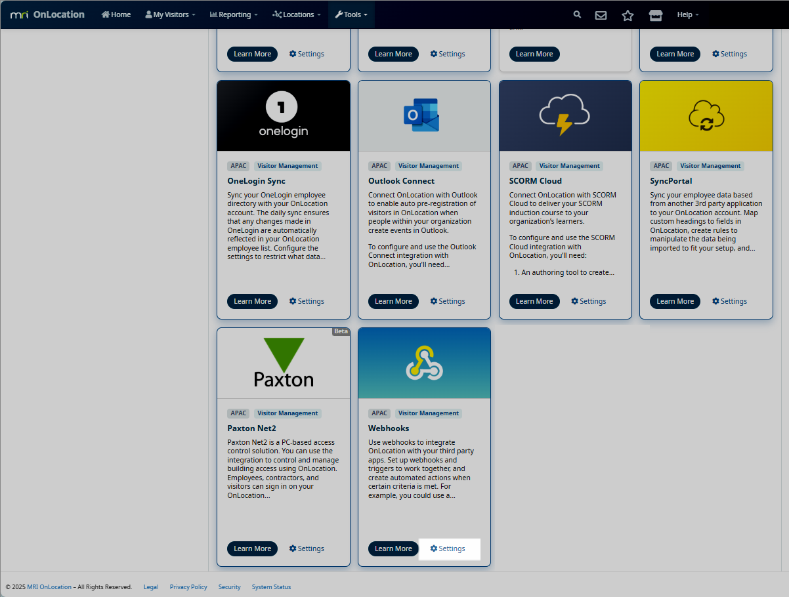Open the Reporting dropdown menu
The image size is (789, 597).
pos(234,14)
